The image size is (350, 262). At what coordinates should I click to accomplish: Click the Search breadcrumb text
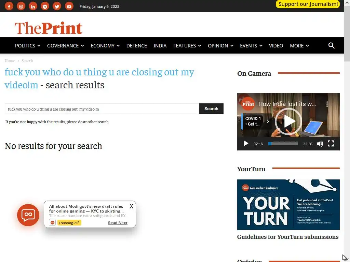(27, 61)
